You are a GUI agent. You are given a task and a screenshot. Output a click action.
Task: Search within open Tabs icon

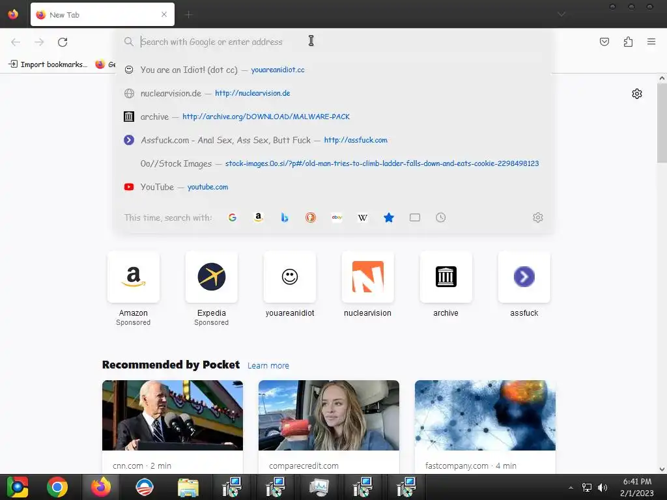pos(415,217)
